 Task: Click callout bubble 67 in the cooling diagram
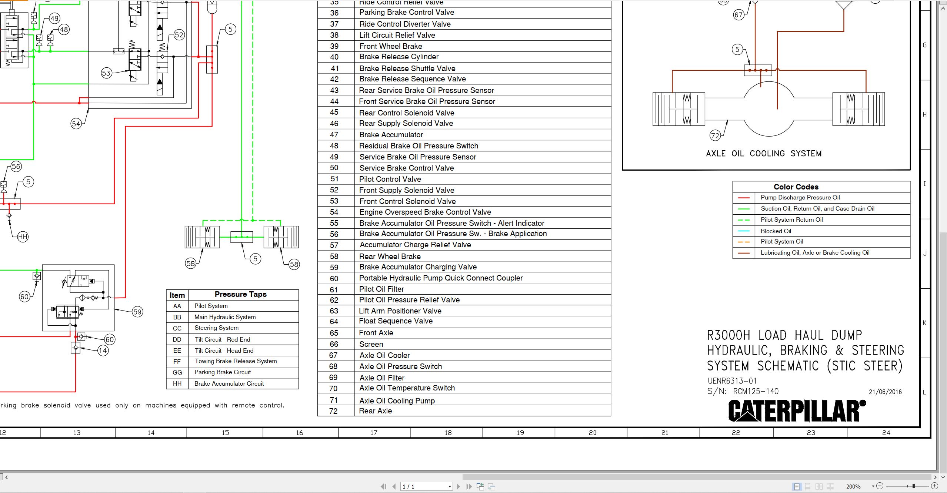tap(738, 15)
